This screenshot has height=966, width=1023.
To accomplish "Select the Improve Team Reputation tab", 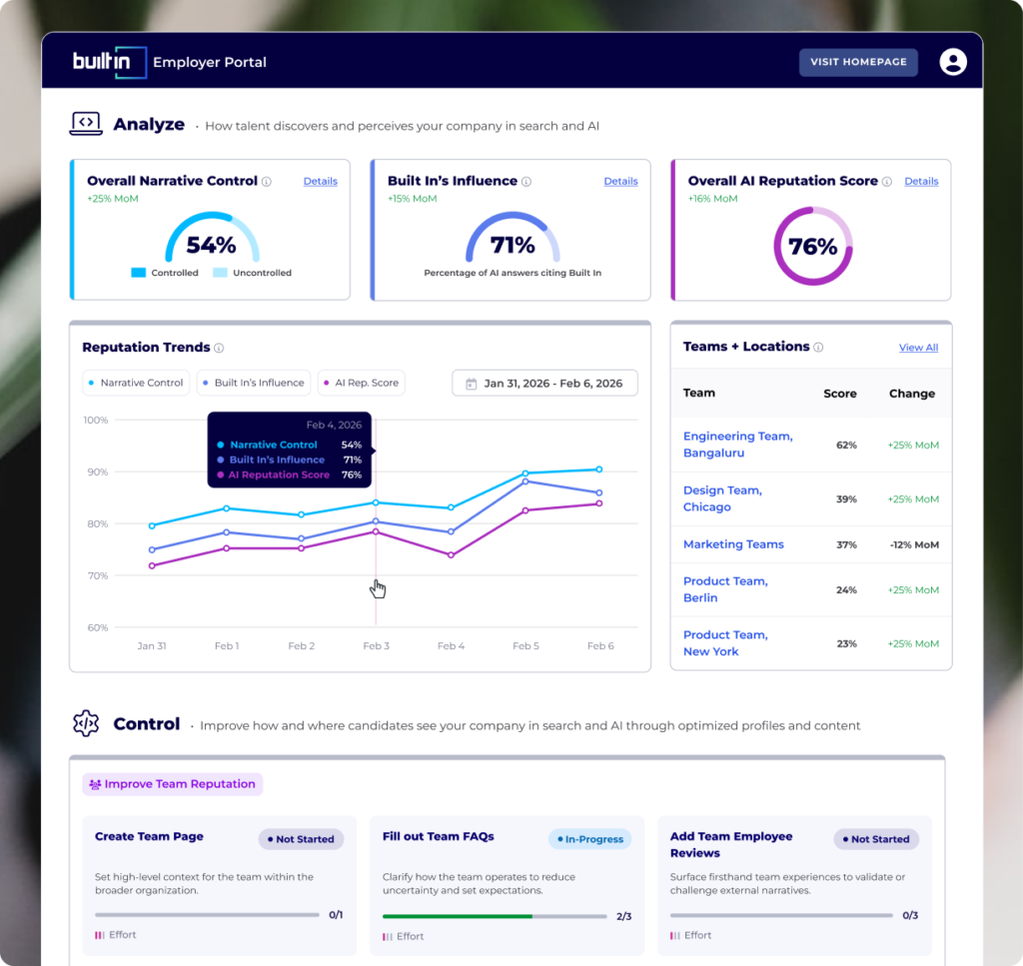I will (172, 784).
